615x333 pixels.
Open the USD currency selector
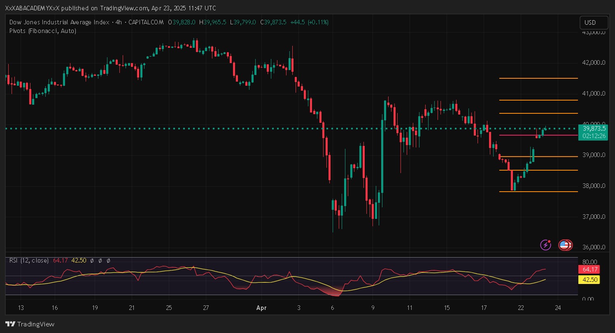(594, 23)
